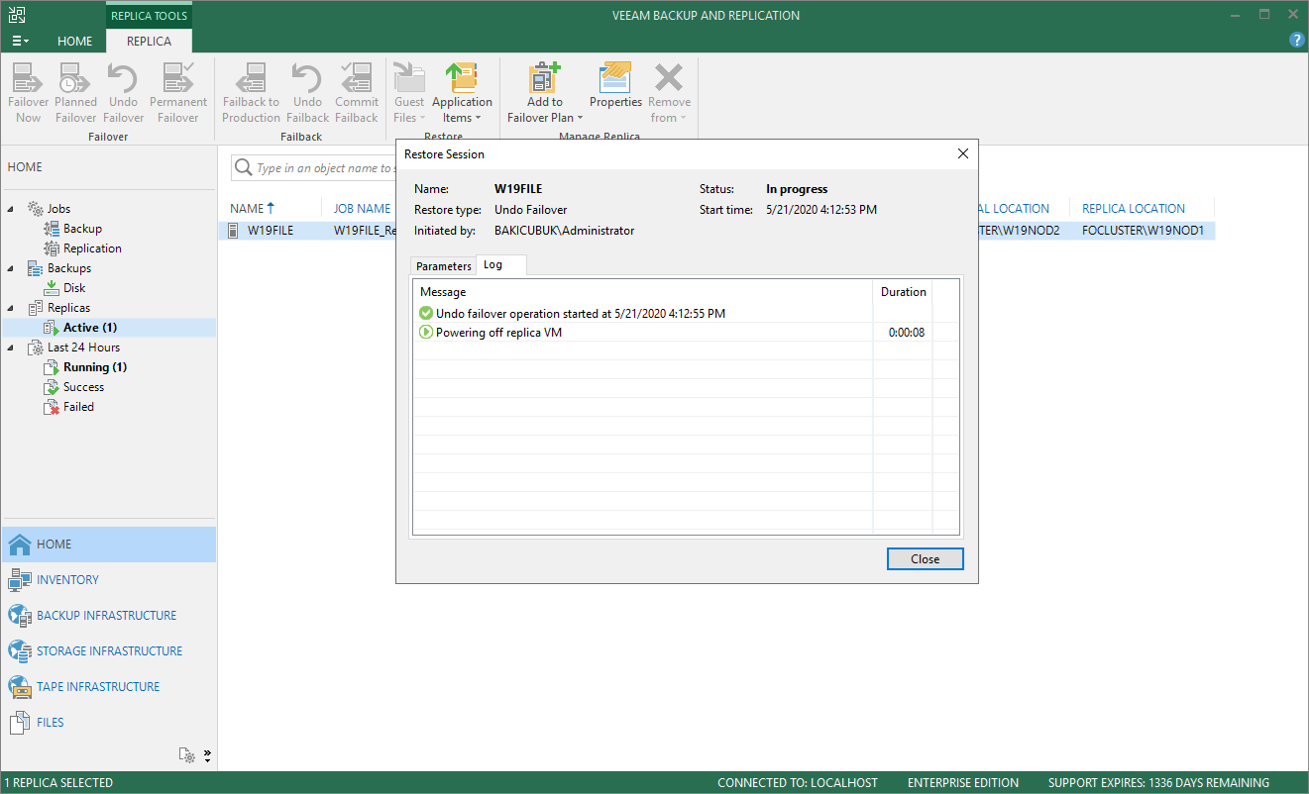Select Jobs in the navigation tree
This screenshot has width=1309, height=794.
(x=58, y=209)
